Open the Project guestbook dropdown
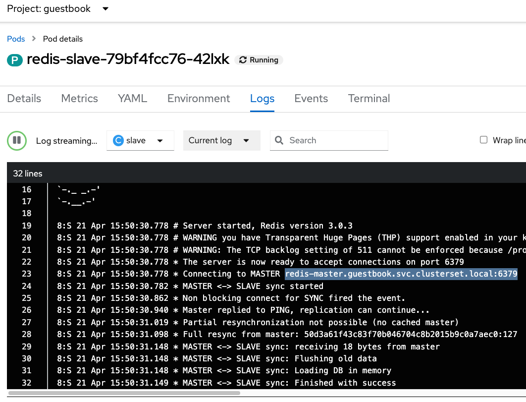This screenshot has height=402, width=526. [105, 9]
